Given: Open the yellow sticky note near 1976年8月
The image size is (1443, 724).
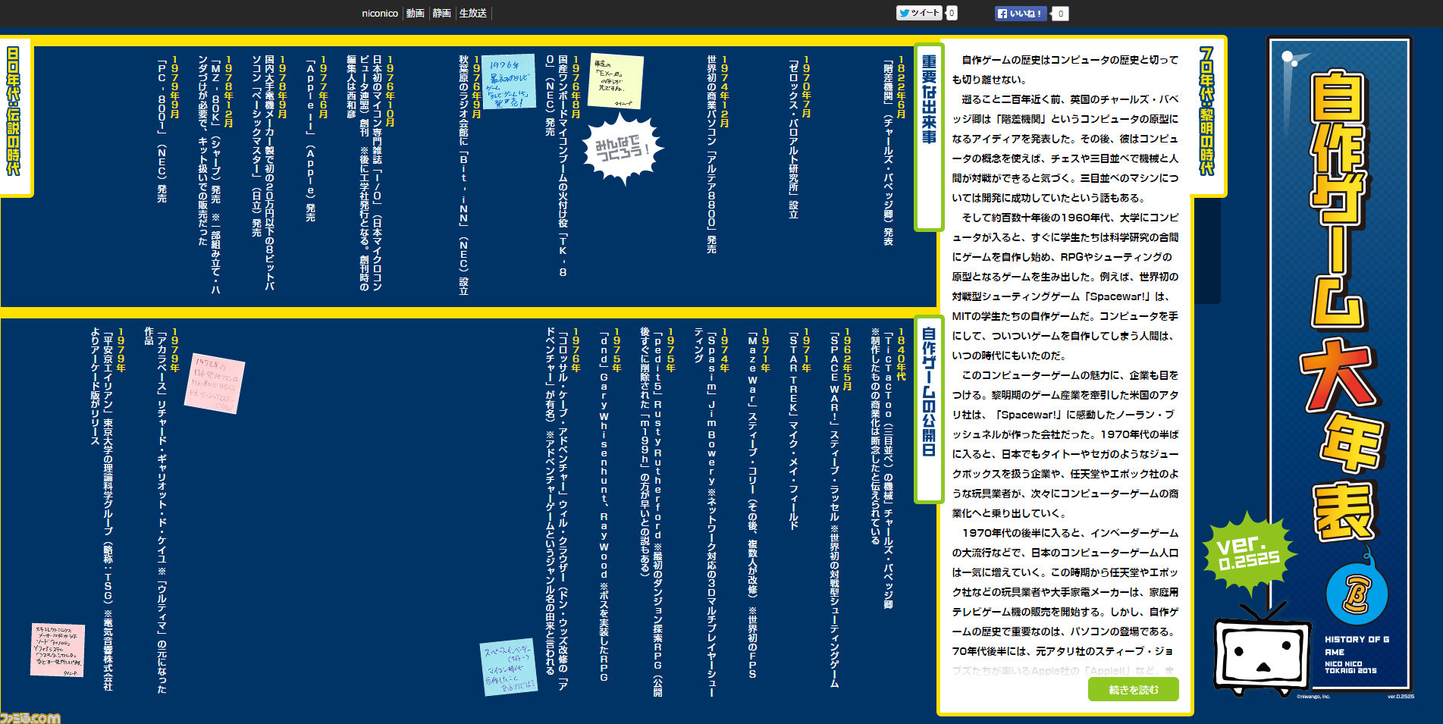Looking at the screenshot, I should [x=616, y=83].
